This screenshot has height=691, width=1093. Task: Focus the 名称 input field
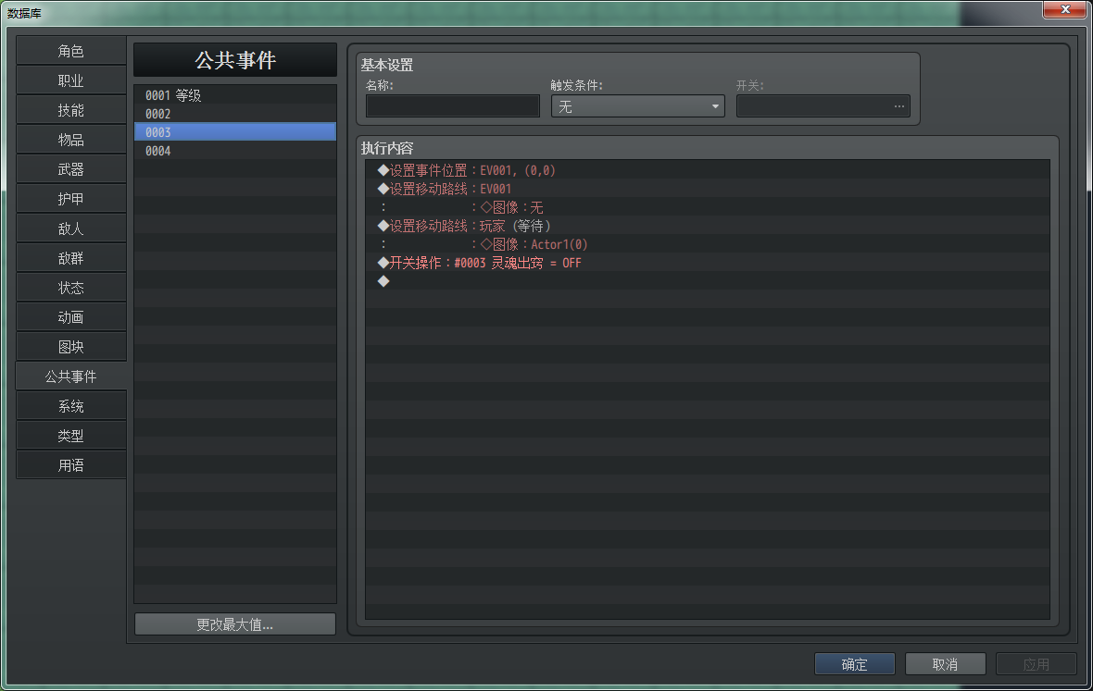tap(452, 106)
